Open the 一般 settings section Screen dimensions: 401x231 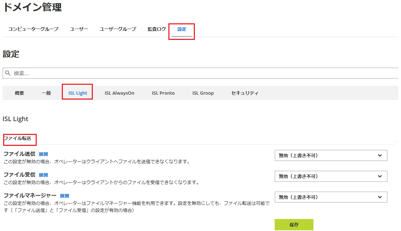[46, 93]
